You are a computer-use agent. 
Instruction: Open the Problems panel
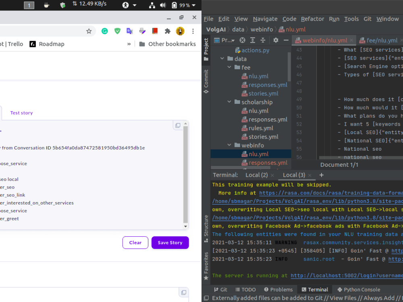[280, 289]
